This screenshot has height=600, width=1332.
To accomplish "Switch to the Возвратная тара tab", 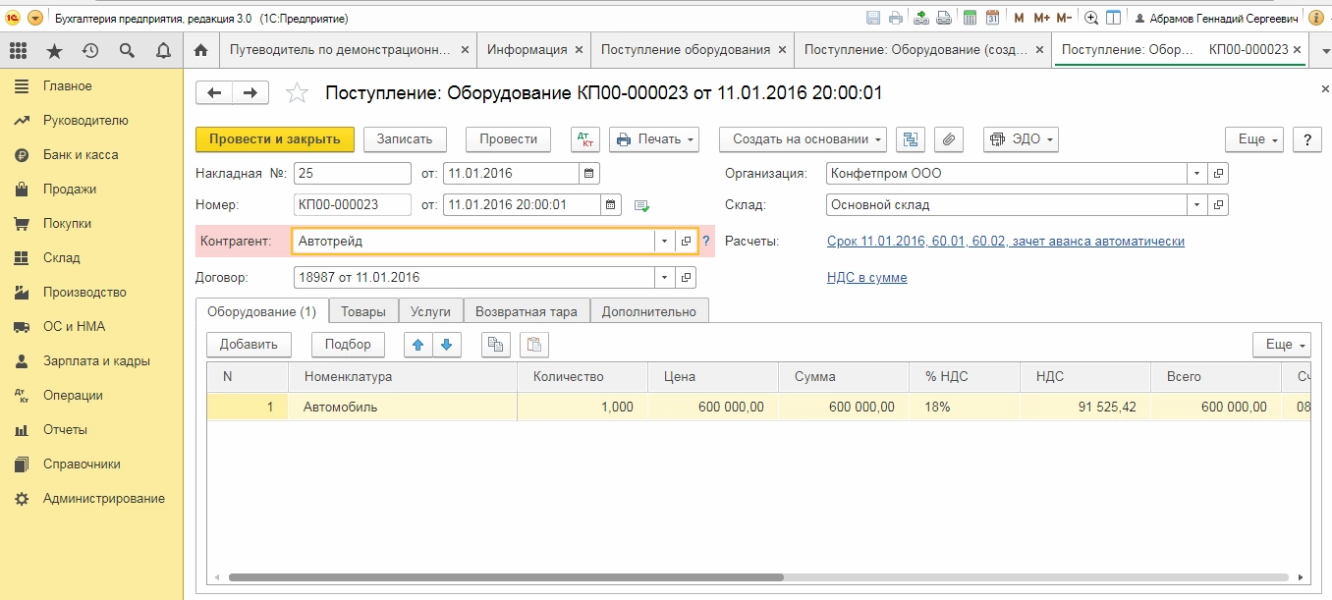I will point(527,311).
